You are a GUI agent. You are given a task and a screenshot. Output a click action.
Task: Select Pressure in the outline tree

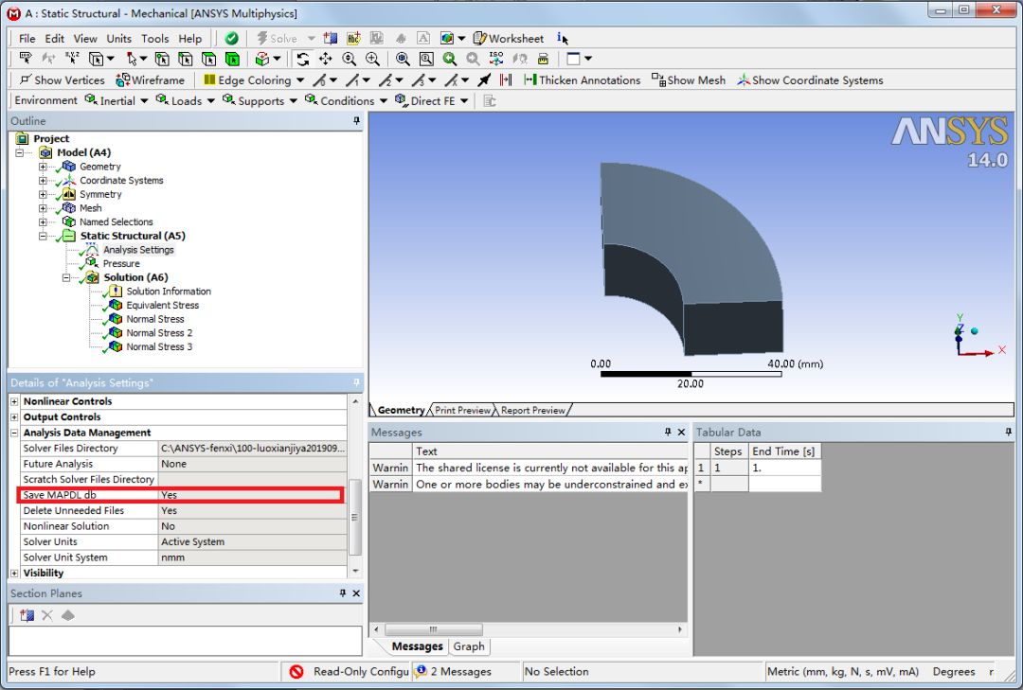click(120, 263)
